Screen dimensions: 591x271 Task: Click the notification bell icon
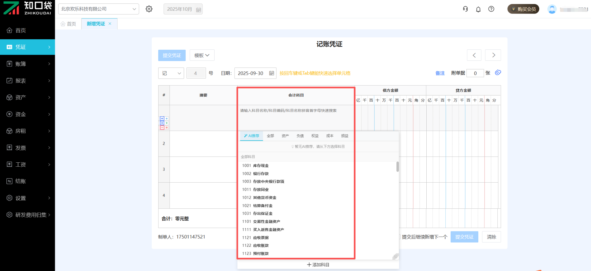(x=478, y=9)
